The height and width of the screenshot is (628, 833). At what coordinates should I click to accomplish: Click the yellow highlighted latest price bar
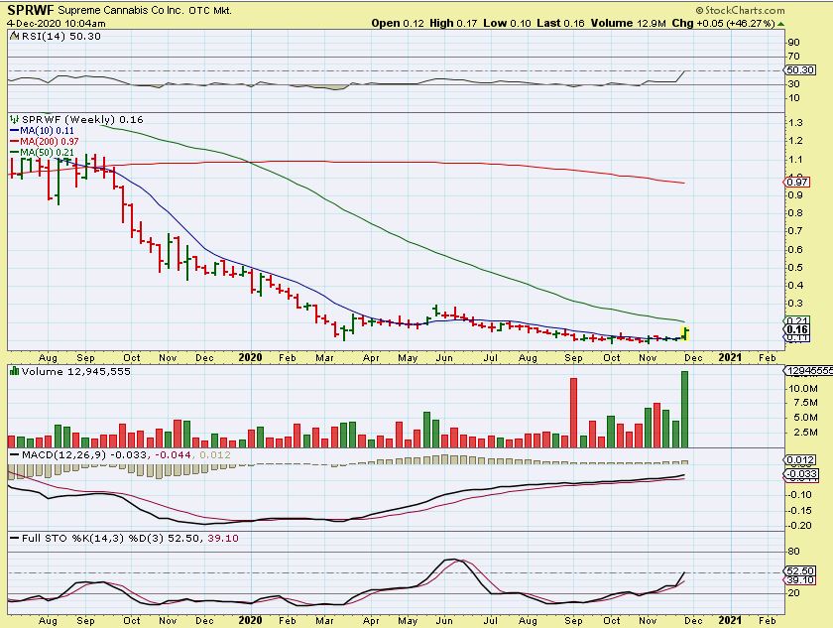(x=685, y=334)
